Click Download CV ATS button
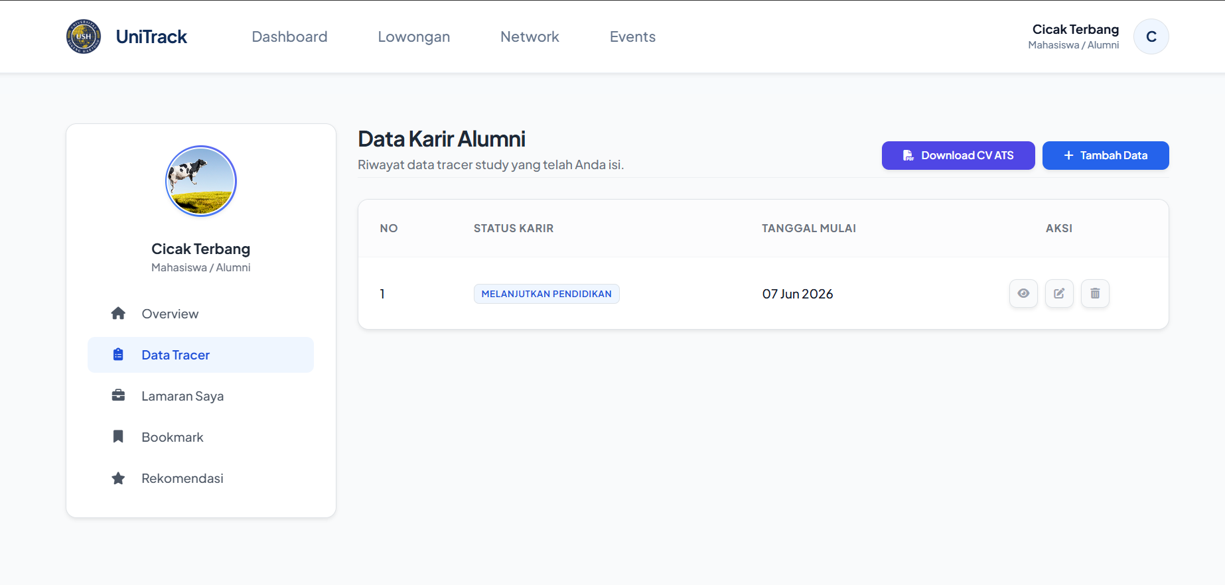Image resolution: width=1225 pixels, height=585 pixels. 958,155
